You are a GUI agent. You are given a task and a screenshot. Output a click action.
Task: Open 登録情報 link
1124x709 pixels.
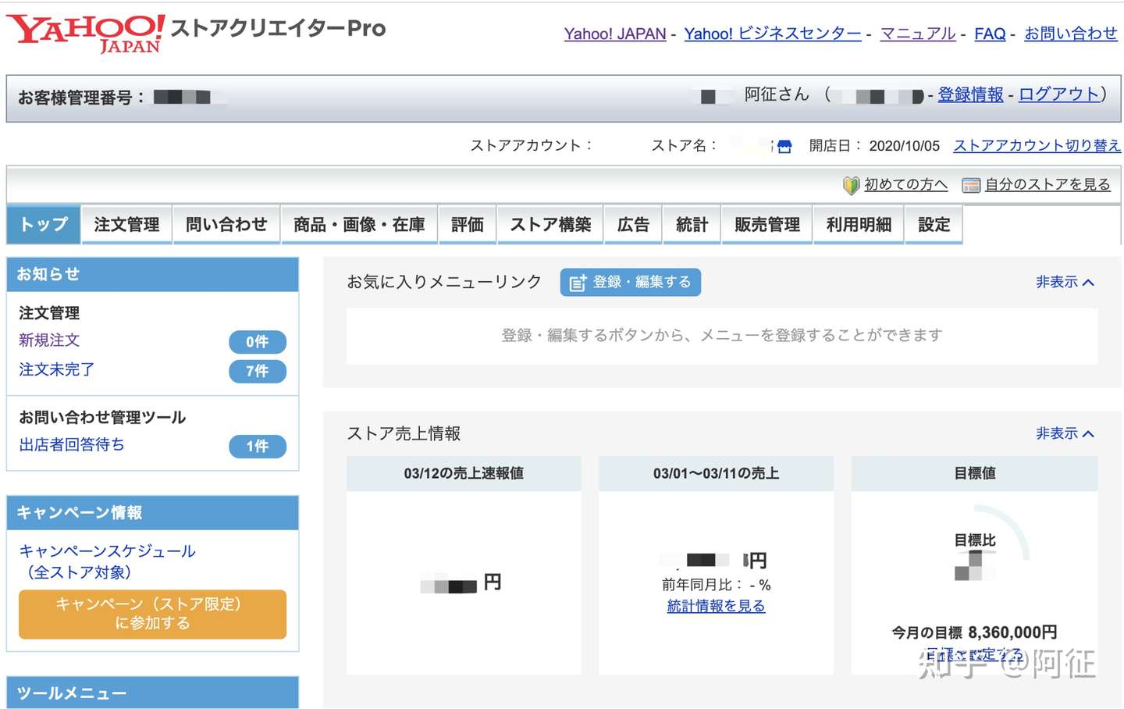click(970, 94)
